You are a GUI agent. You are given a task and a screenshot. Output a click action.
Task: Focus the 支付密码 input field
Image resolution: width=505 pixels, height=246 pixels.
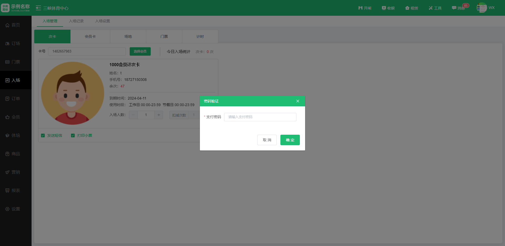point(260,117)
